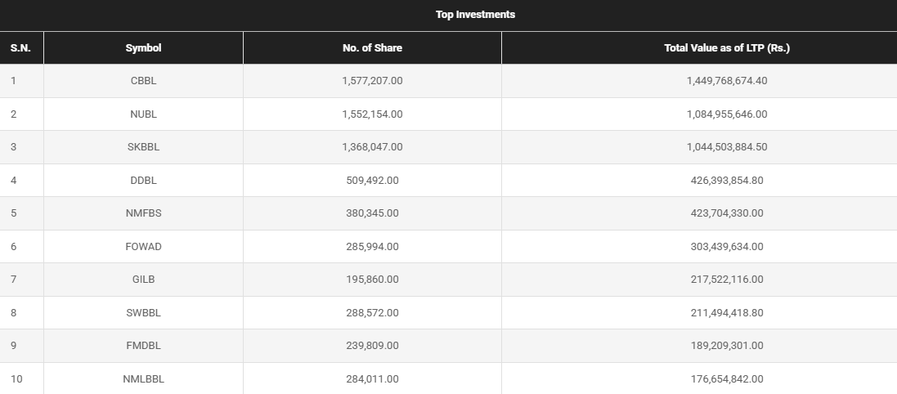Select the SWBBL symbol
Screen dimensions: 897x394
pos(143,313)
